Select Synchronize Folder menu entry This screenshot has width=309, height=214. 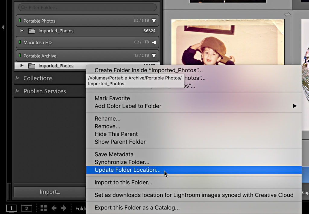tap(122, 162)
